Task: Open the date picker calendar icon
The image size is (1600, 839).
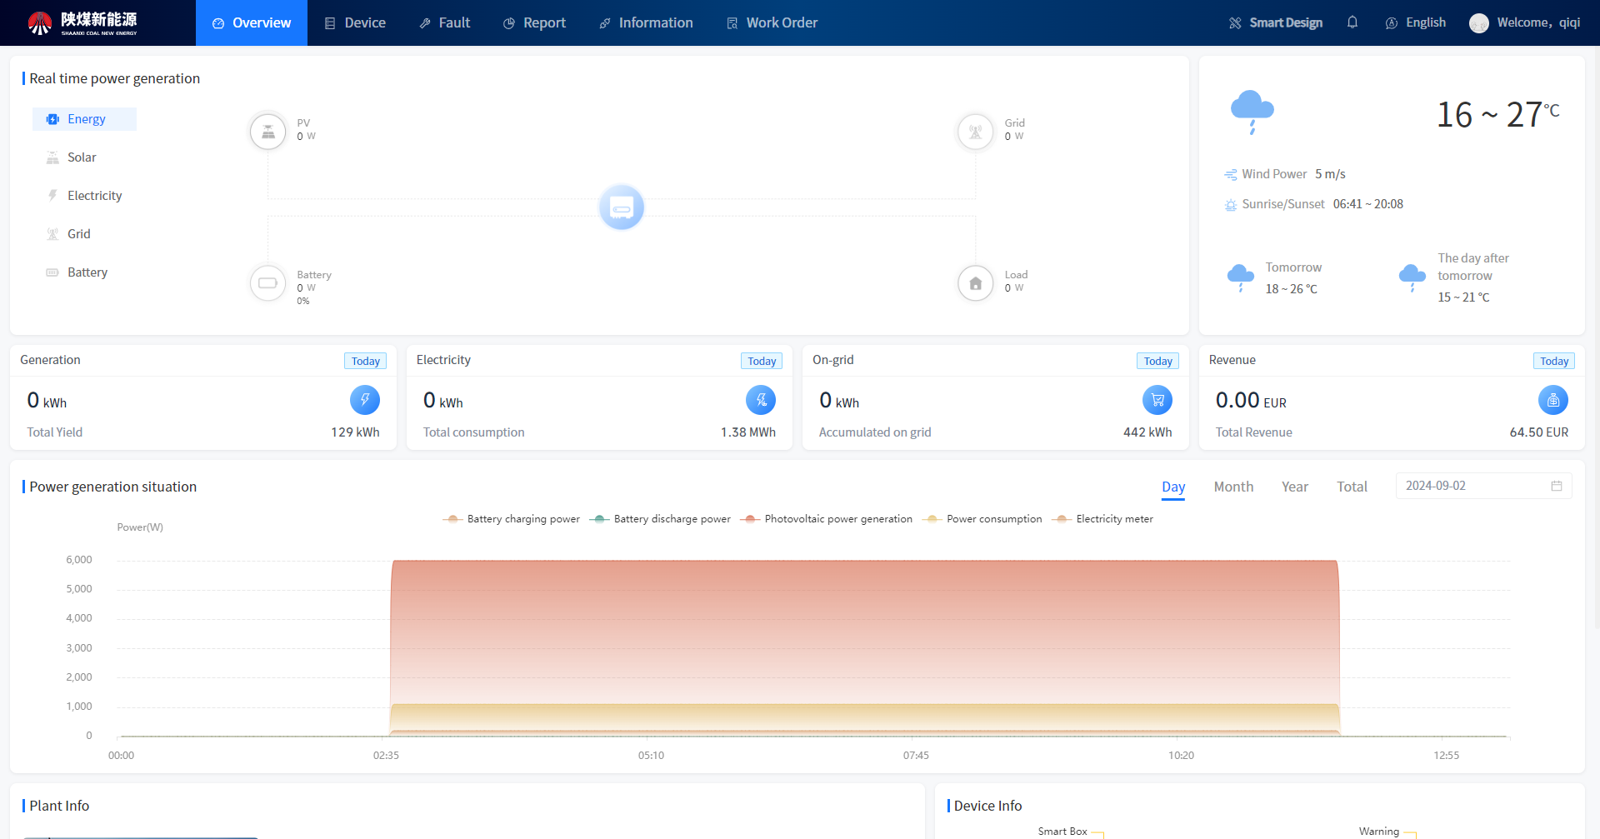Action: 1556,486
